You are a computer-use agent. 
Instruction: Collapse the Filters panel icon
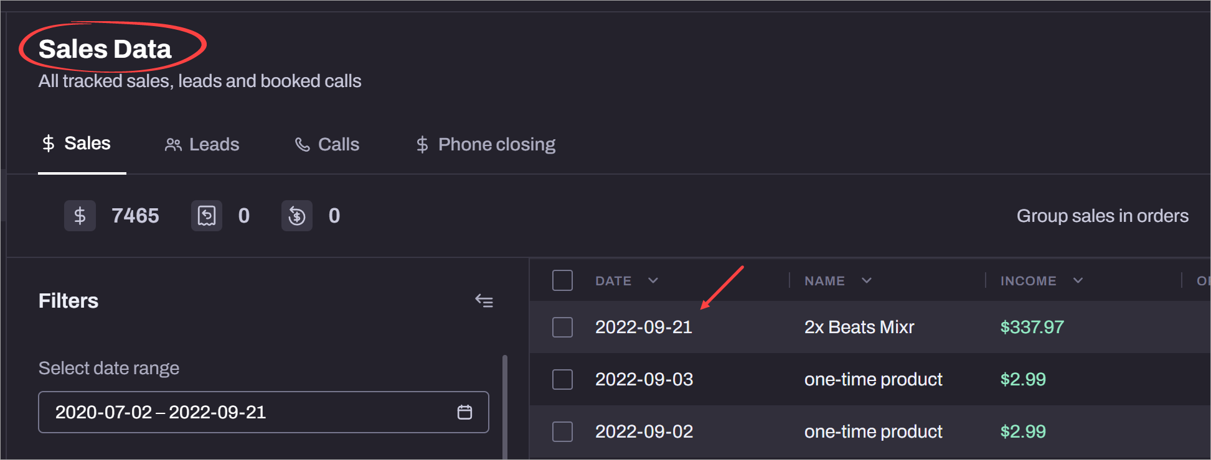click(484, 301)
